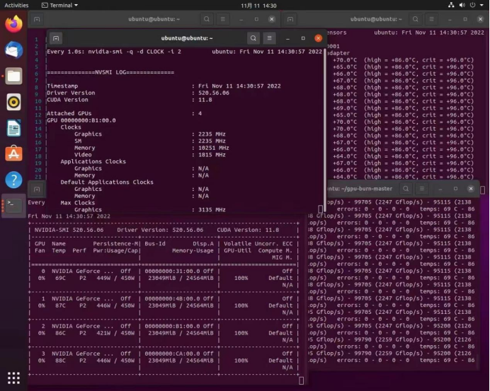Image resolution: width=490 pixels, height=391 pixels.
Task: Click GPU 00000000:B1:00.0 line
Action: (x=81, y=120)
